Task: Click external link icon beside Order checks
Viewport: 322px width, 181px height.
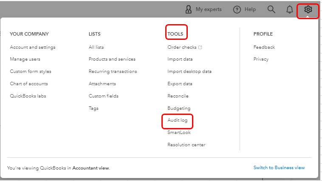Action: click(200, 47)
